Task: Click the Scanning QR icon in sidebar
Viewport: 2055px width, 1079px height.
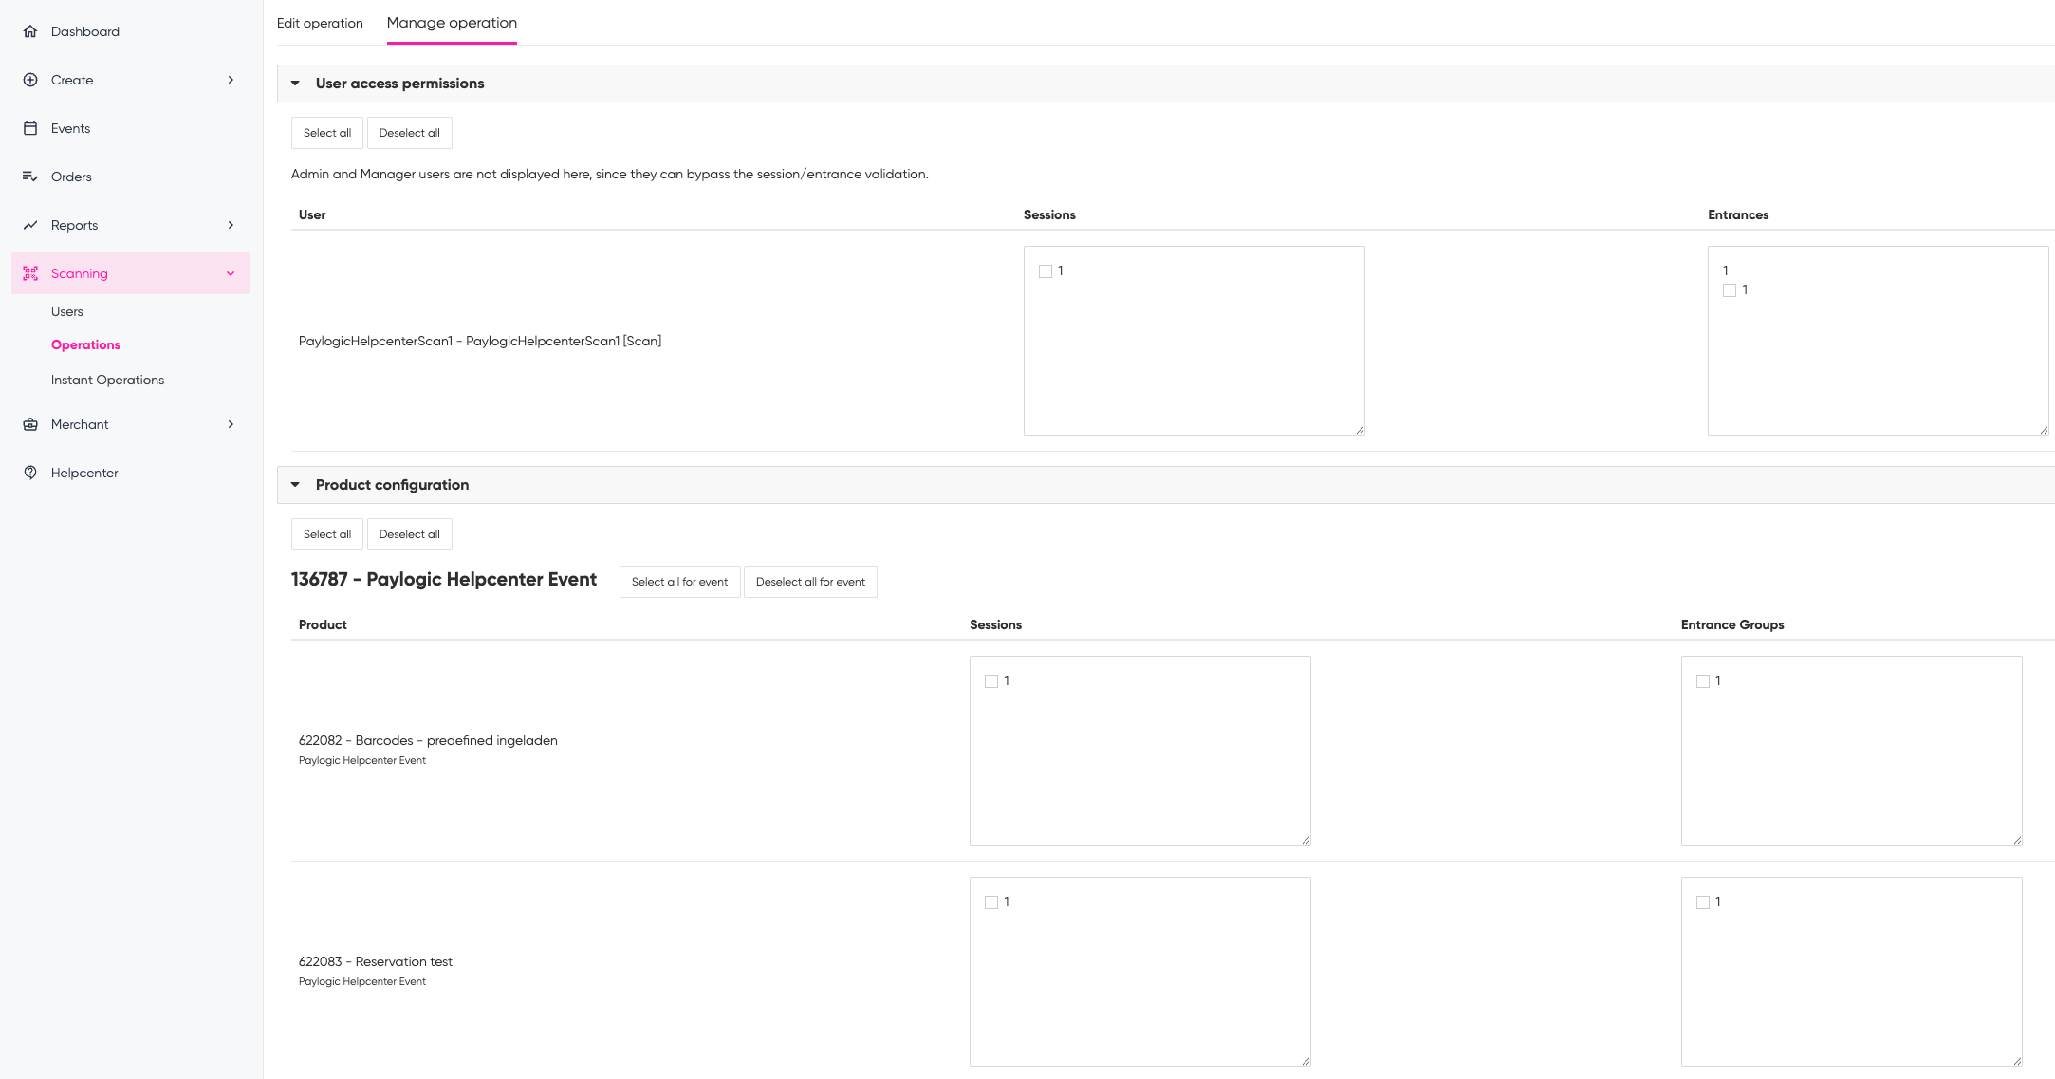Action: click(x=30, y=273)
